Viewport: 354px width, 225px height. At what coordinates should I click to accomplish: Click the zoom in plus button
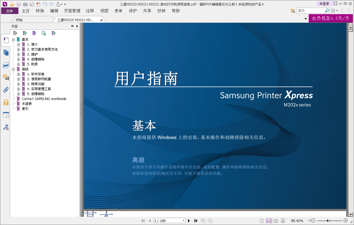pos(346,221)
